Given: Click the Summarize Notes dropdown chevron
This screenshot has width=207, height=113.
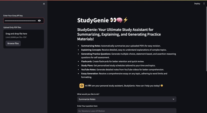Looking at the screenshot, I should (x=173, y=99).
